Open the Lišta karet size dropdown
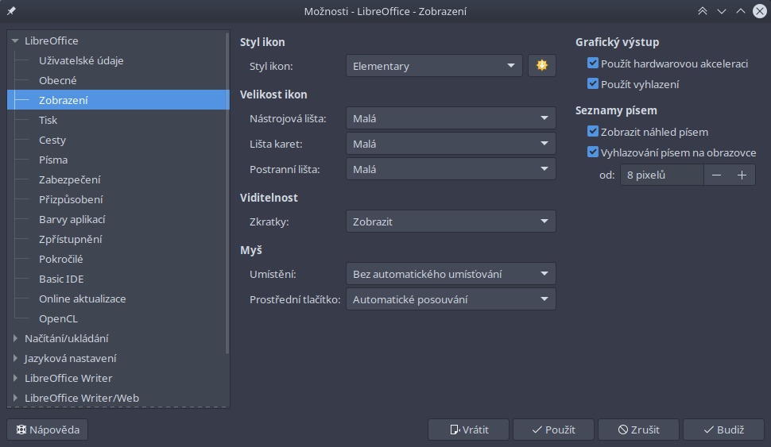Image resolution: width=771 pixels, height=447 pixels. pos(451,144)
